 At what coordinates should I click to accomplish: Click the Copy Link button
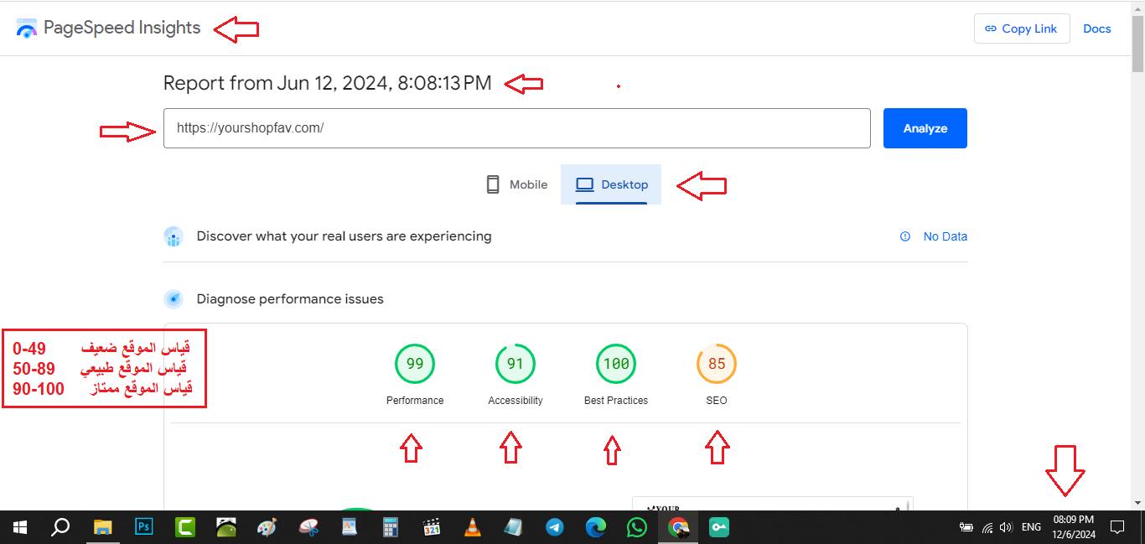click(x=1021, y=28)
